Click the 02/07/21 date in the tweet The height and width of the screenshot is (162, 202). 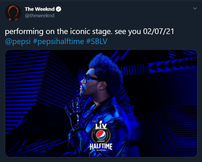[x=159, y=32]
